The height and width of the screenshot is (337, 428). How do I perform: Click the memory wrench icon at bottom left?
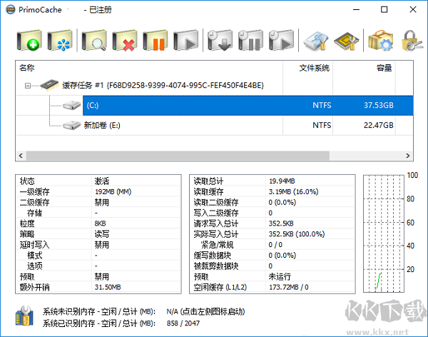(x=25, y=318)
